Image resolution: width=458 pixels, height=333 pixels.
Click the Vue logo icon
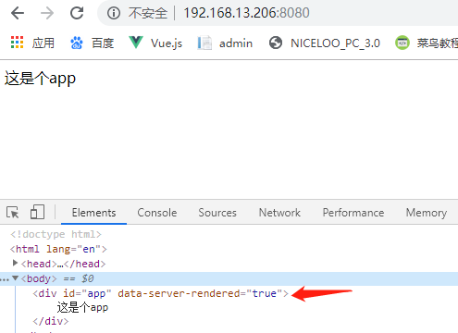[136, 43]
